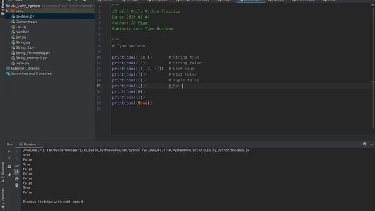Open String.py in project tree

pyautogui.click(x=23, y=42)
